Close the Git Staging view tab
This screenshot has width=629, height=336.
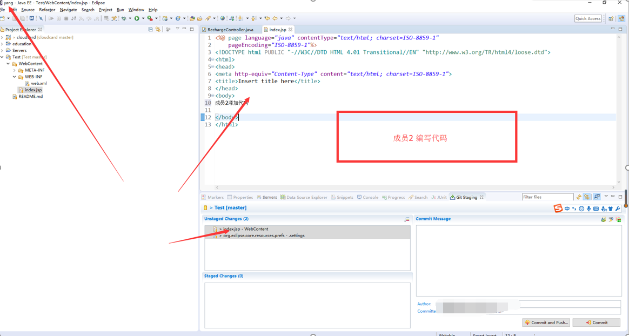click(x=482, y=197)
